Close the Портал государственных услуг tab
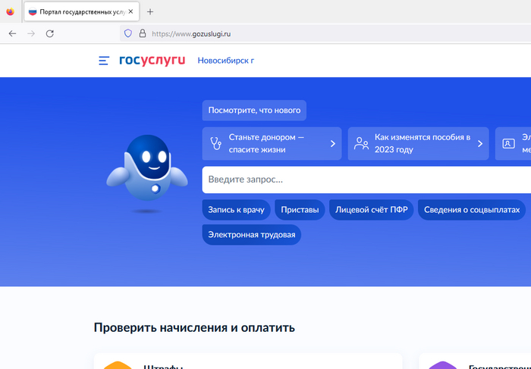The image size is (531, 369). (x=130, y=11)
